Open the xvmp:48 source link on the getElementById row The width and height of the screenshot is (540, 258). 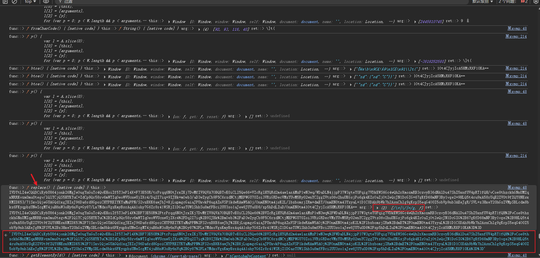coord(517,255)
